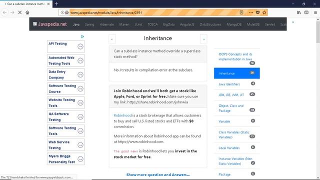The height and width of the screenshot is (180, 320).
Task: Select the JUnit menu item
Action: click(138, 24)
